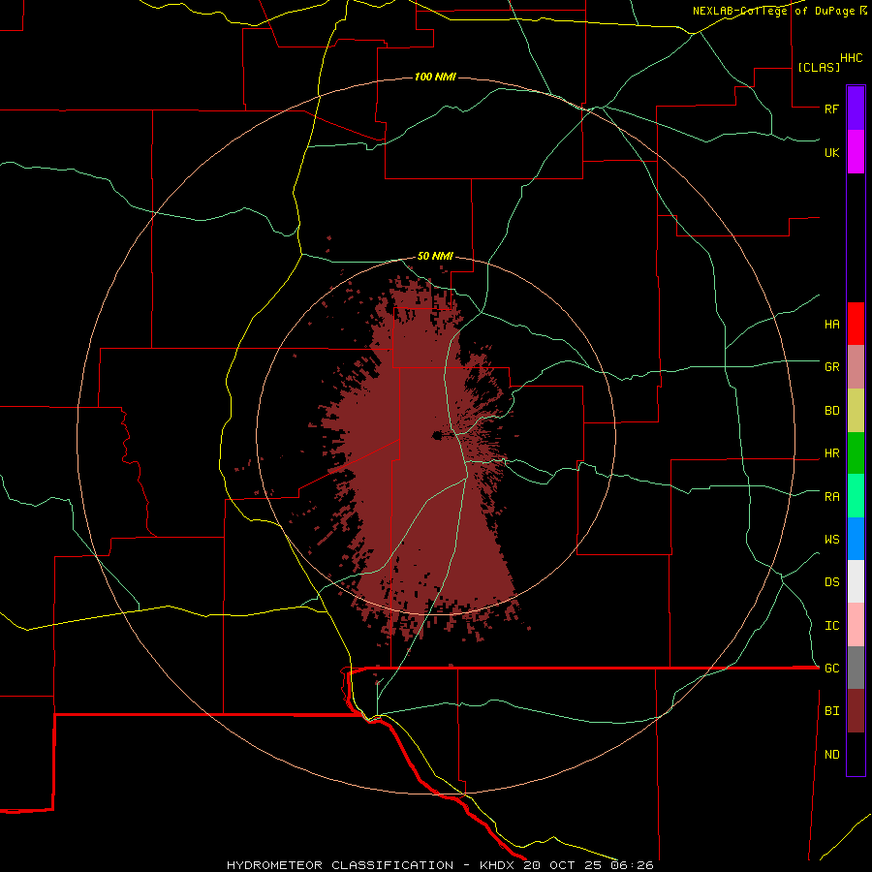Click the IC pink legend swatch
Image resolution: width=872 pixels, height=872 pixels.
pyautogui.click(x=856, y=625)
